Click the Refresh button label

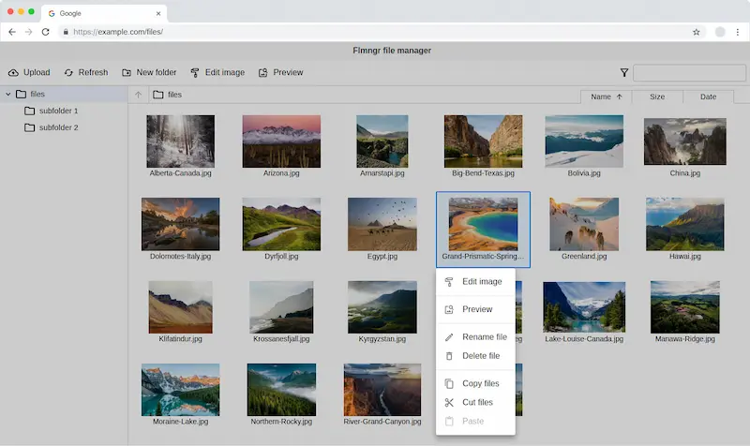point(93,72)
